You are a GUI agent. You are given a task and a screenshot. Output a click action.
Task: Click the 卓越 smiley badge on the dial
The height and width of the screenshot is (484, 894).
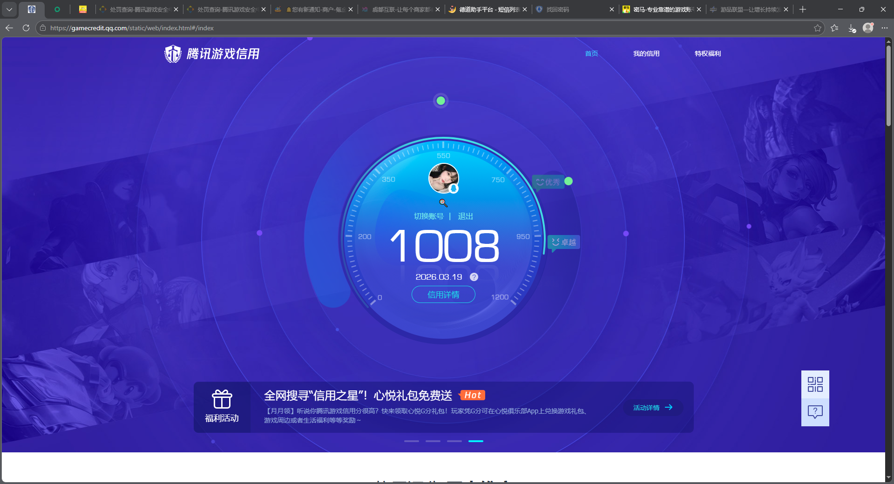click(563, 242)
